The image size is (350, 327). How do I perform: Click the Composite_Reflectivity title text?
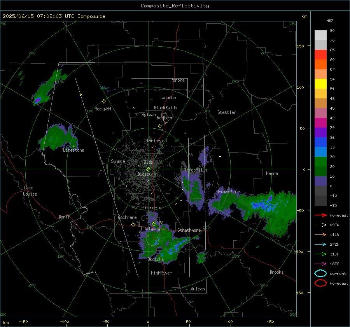click(x=175, y=6)
